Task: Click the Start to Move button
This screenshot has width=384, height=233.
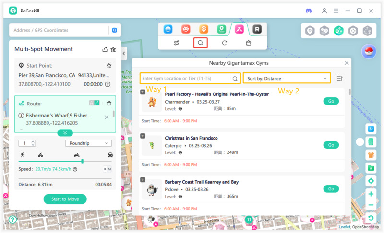Action: [65, 199]
